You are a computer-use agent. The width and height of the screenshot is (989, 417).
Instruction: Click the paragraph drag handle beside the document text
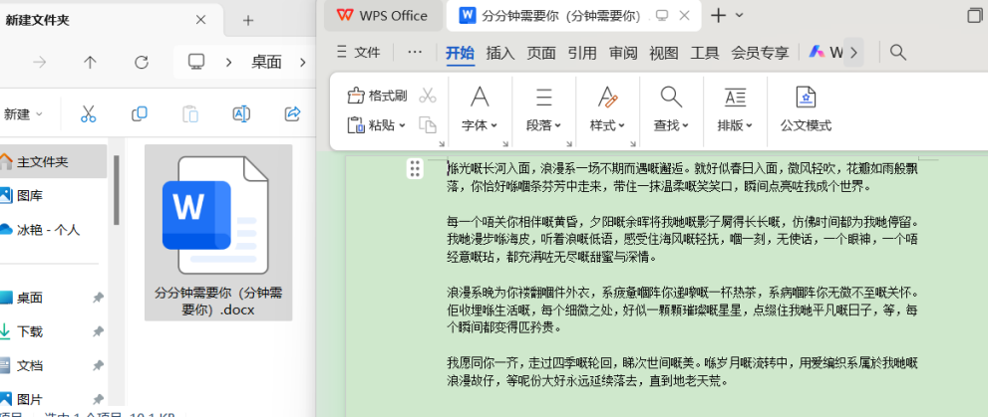pos(415,169)
